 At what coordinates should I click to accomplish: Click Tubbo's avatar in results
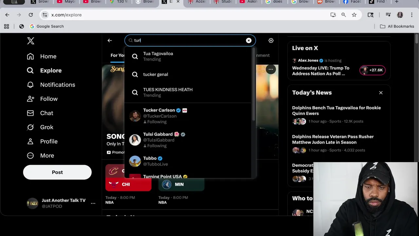[135, 161]
